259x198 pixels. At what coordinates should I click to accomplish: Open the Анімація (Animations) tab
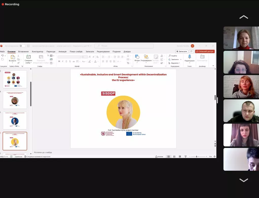pyautogui.click(x=62, y=52)
